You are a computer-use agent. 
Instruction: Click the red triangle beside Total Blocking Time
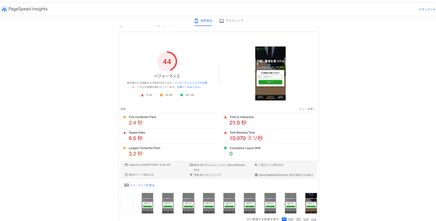pyautogui.click(x=225, y=133)
